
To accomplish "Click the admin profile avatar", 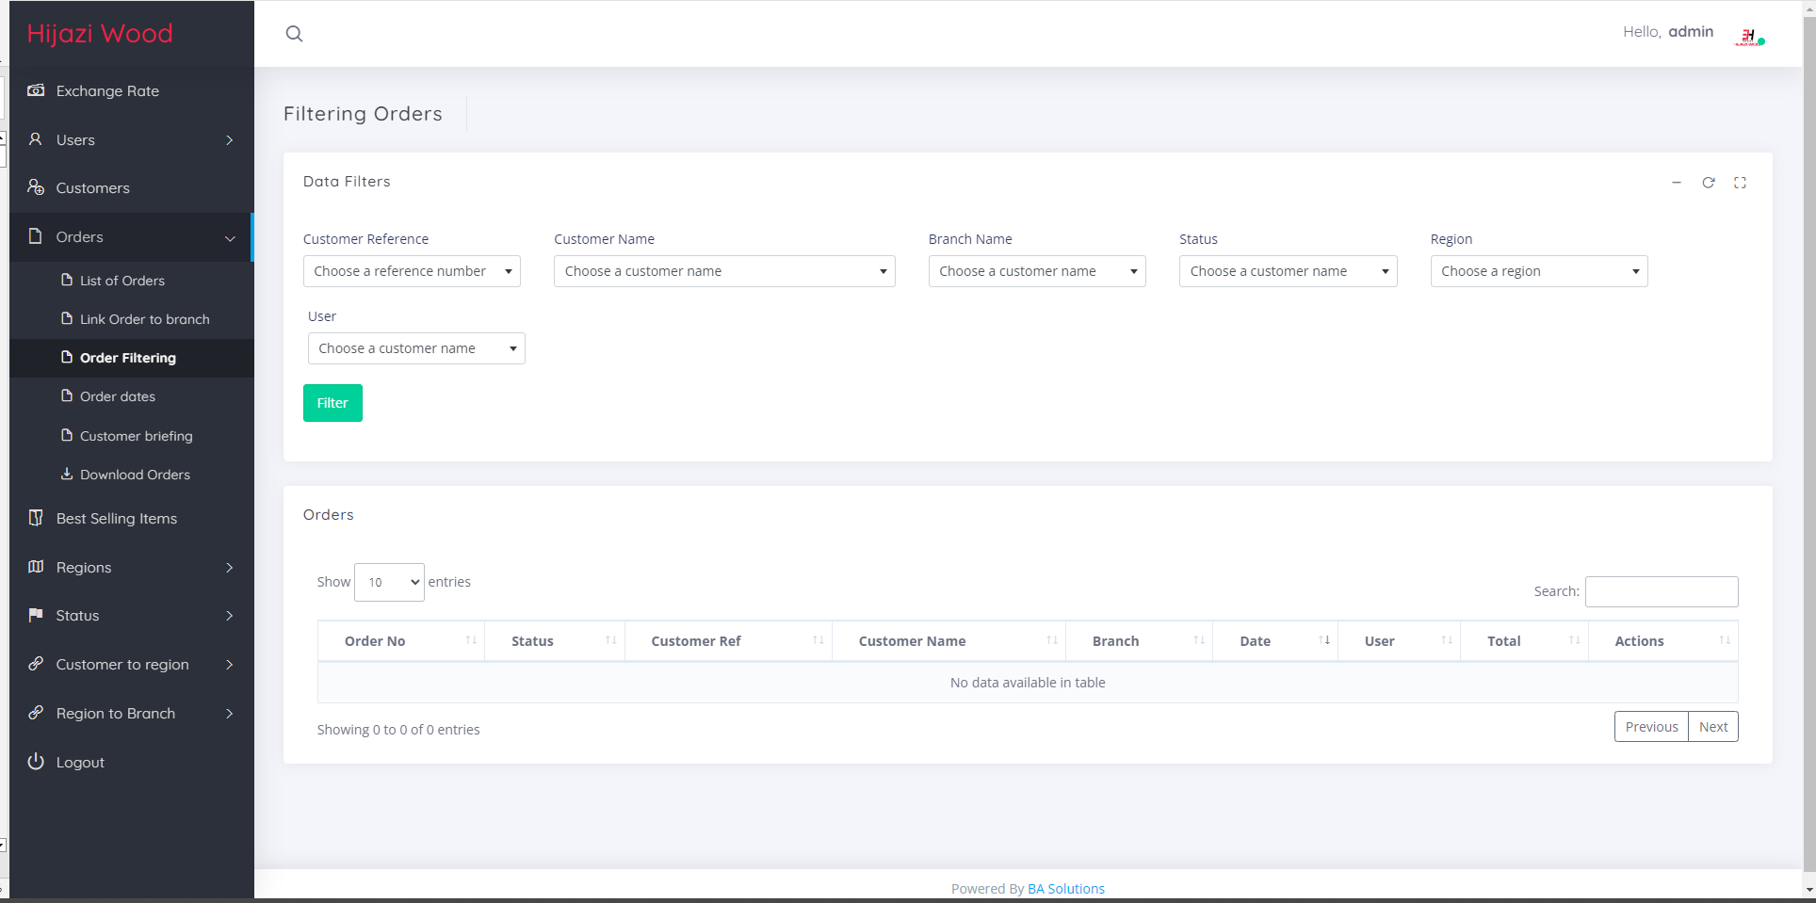I will coord(1748,36).
